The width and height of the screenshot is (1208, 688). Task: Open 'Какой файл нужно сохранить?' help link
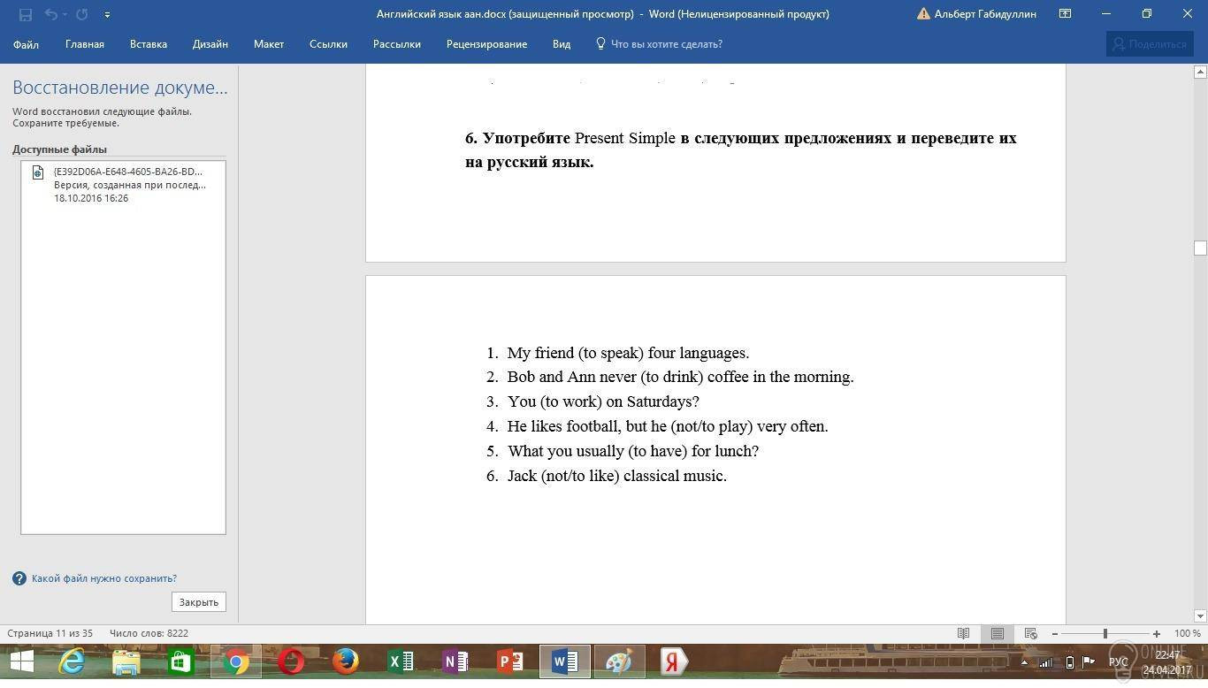[104, 578]
